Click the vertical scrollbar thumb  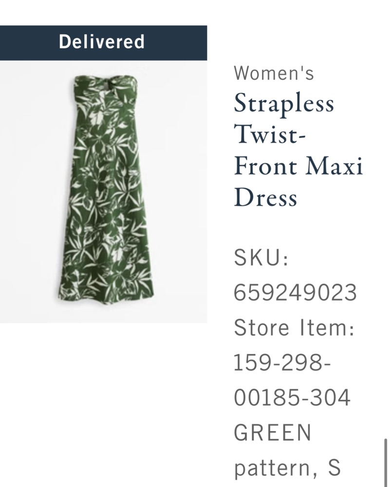(386, 463)
